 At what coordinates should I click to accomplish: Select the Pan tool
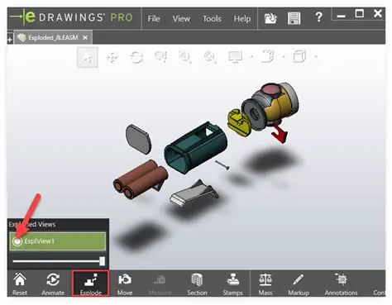click(112, 57)
